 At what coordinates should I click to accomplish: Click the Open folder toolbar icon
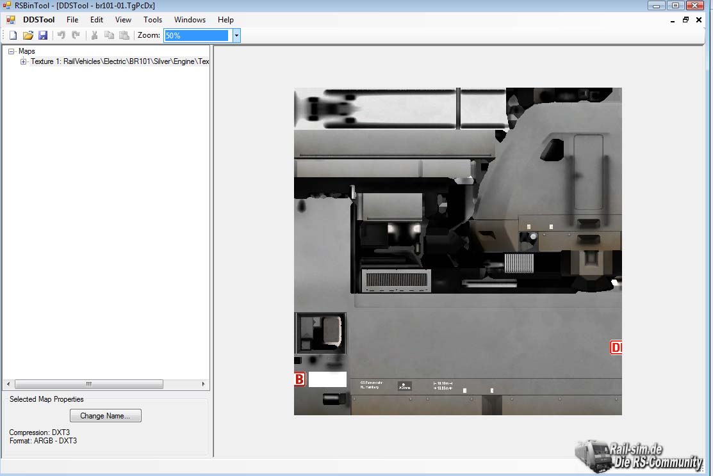[28, 36]
